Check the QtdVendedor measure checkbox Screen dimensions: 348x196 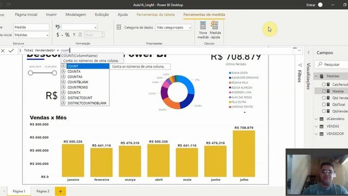coord(324,111)
